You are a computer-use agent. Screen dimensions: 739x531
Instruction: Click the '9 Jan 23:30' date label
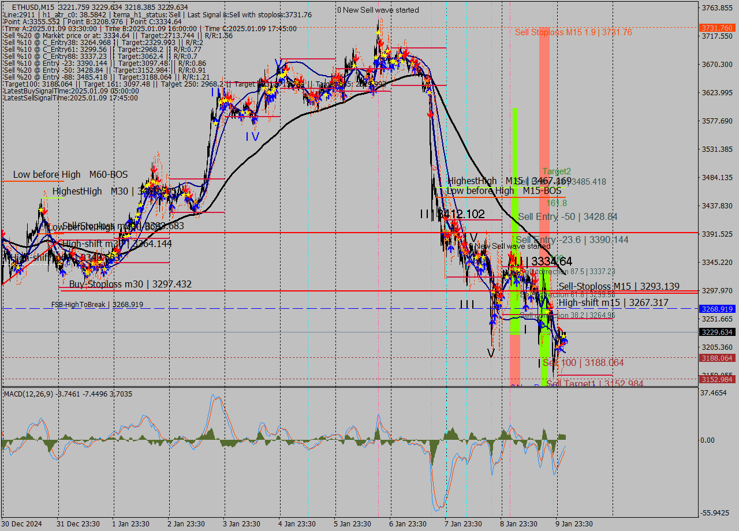pos(574,524)
